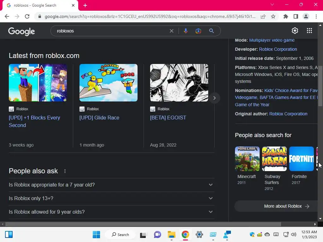Open the '[BETA] EGOIST' link
This screenshot has height=242, width=323.
tap(168, 118)
